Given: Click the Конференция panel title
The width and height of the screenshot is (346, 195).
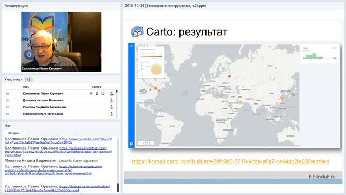Looking at the screenshot, I should 16,6.
